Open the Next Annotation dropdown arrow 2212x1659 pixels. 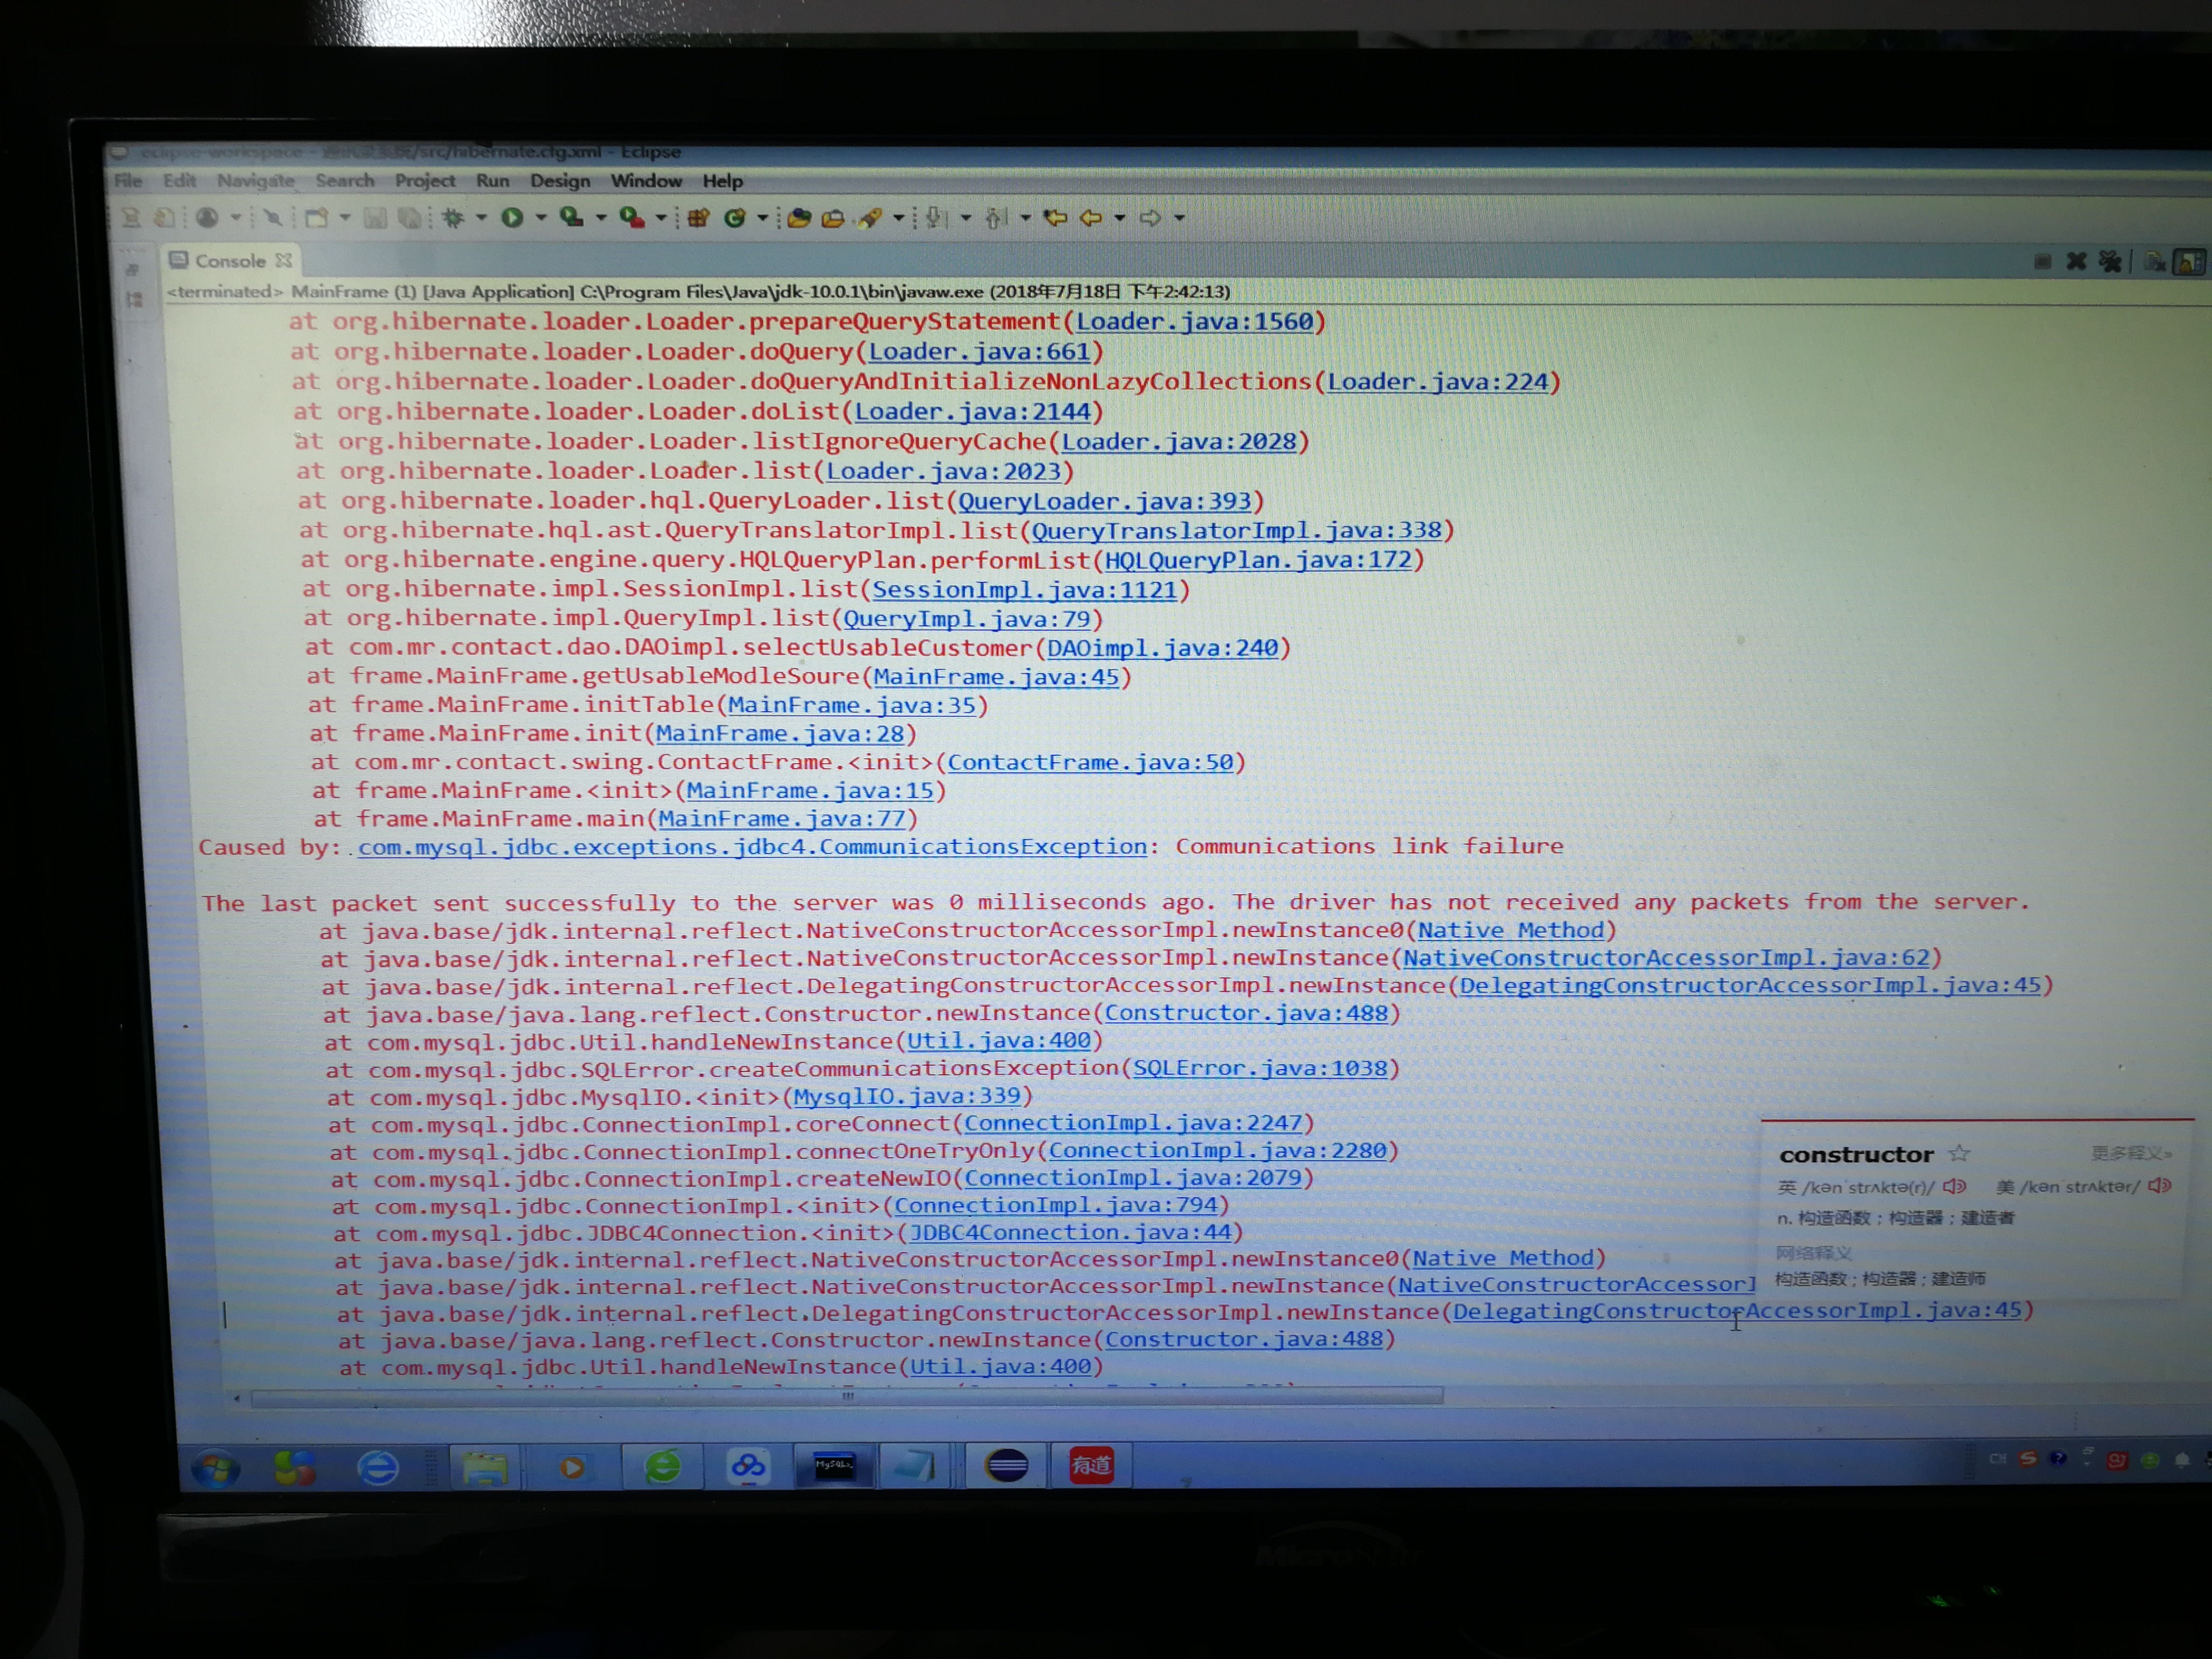[965, 217]
